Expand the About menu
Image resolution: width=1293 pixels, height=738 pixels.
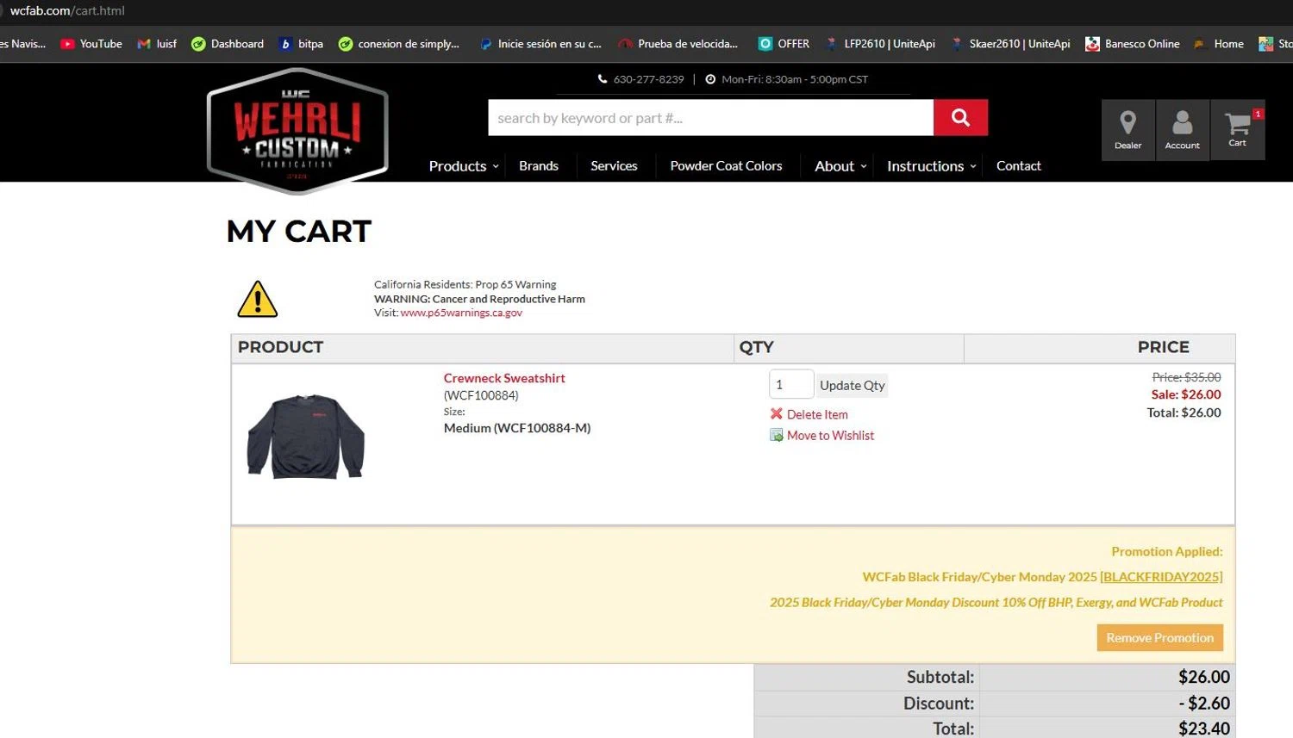click(x=840, y=166)
